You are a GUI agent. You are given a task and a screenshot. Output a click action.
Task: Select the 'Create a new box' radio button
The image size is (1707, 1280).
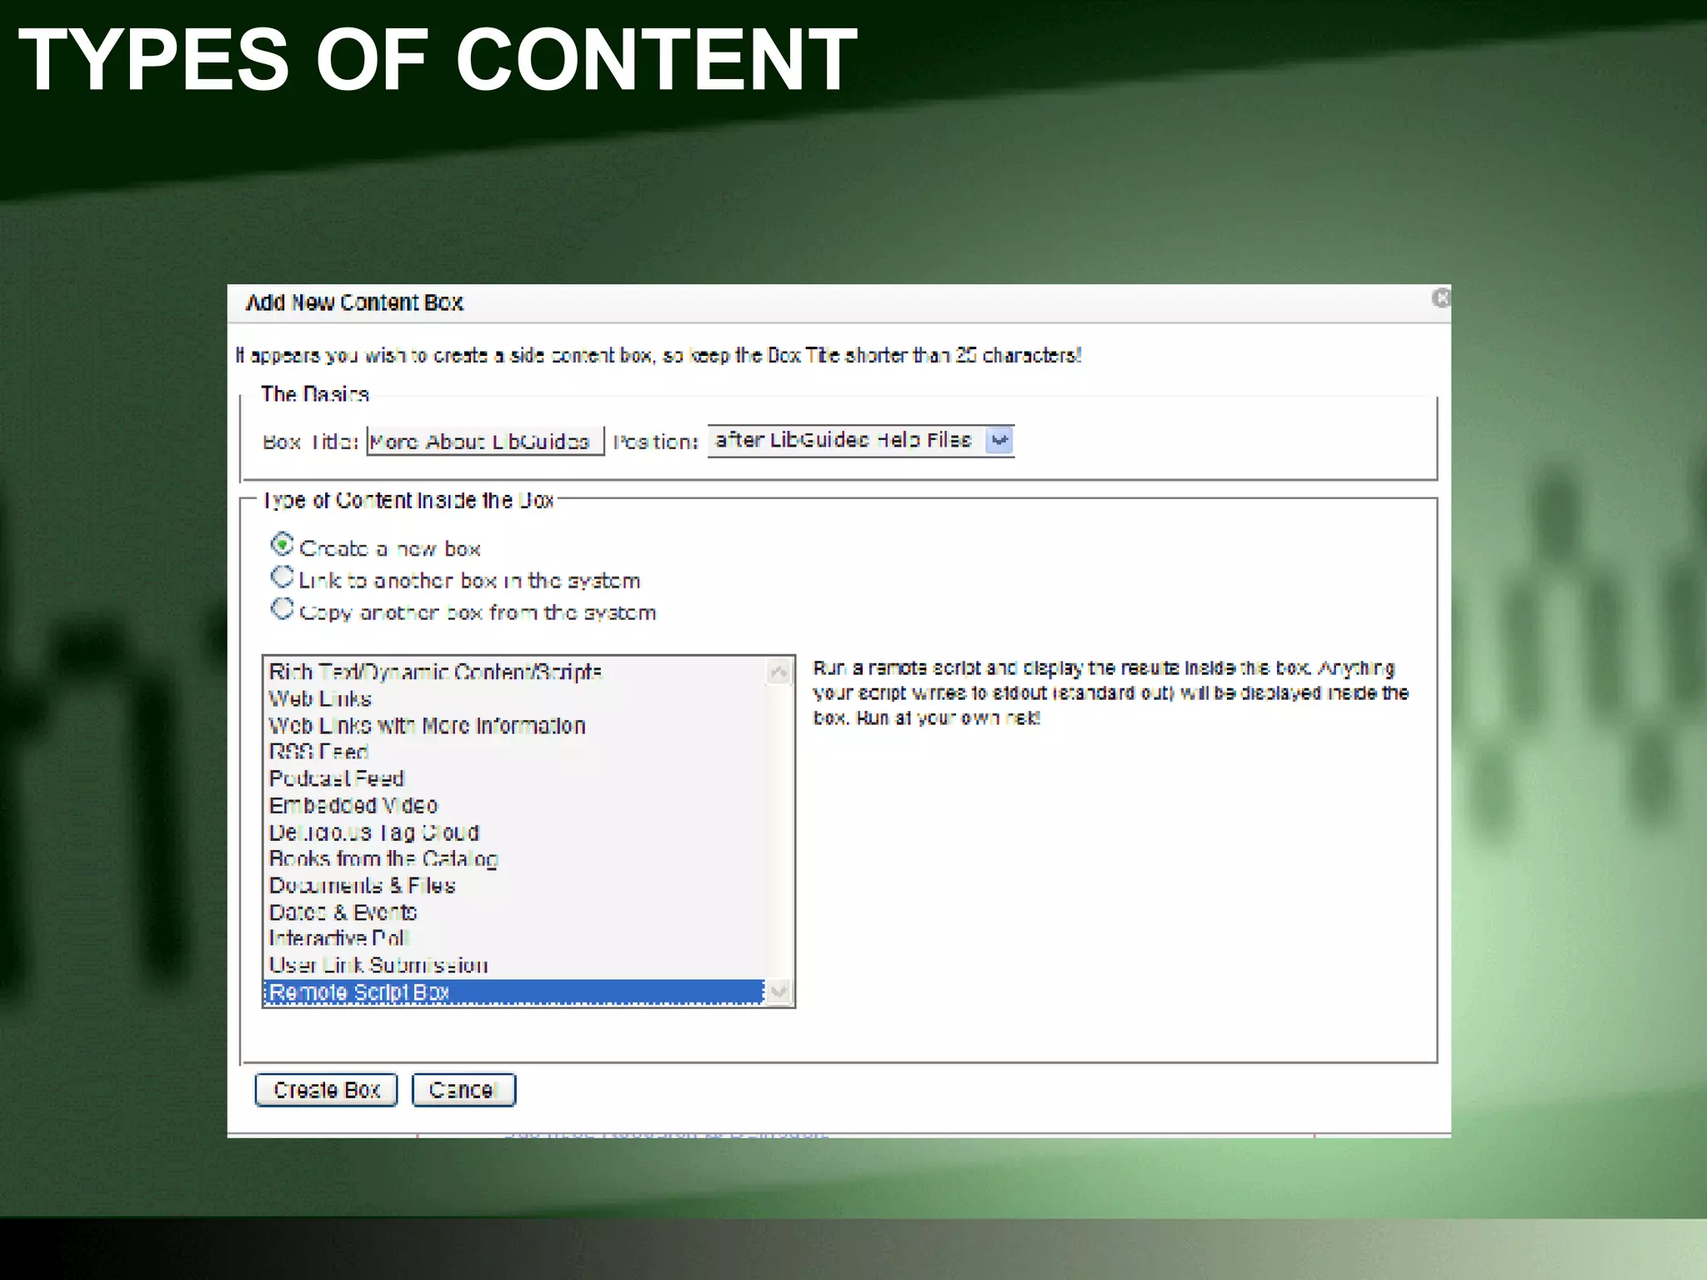point(283,544)
